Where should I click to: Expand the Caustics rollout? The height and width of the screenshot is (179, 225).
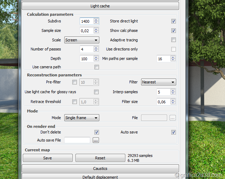coord(100,168)
